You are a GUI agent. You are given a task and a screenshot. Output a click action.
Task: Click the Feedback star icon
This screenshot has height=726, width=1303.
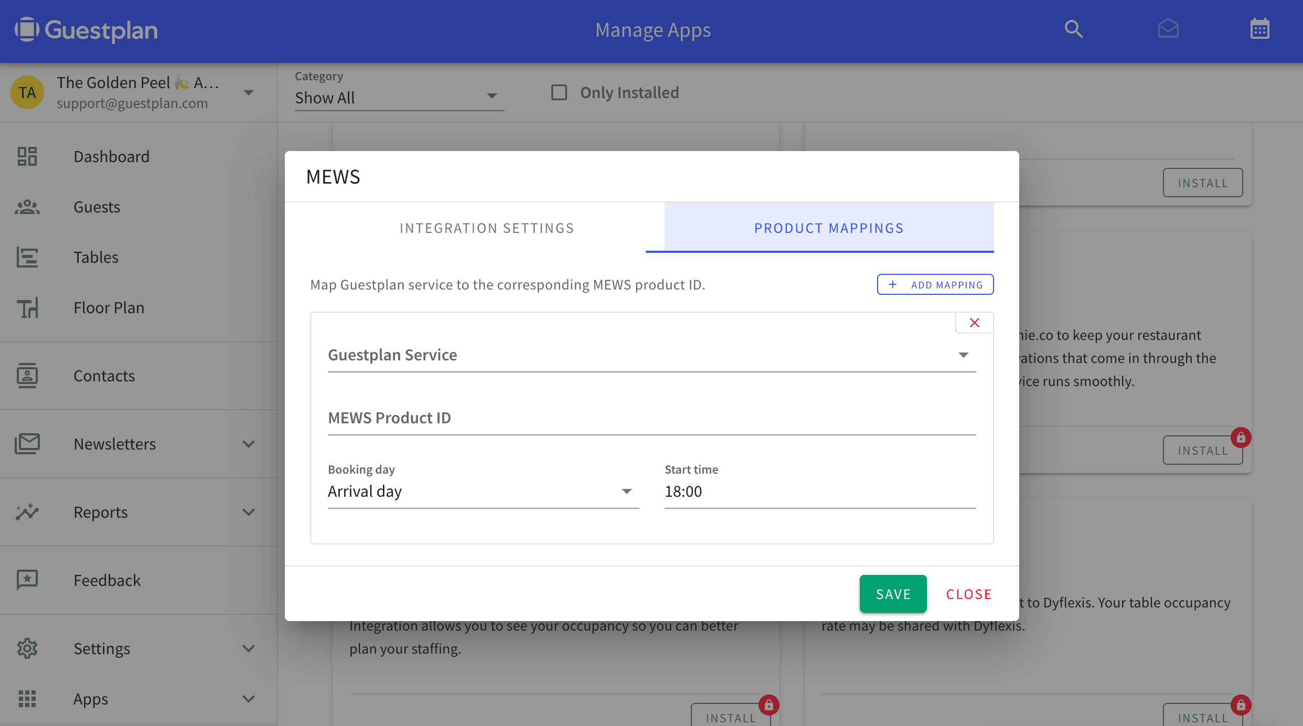point(27,580)
